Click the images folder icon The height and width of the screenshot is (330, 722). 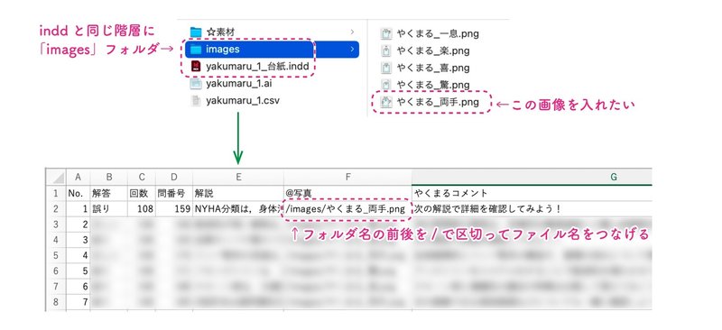[196, 50]
